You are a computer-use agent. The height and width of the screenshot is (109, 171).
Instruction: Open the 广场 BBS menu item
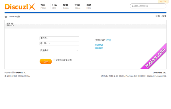point(54,7)
